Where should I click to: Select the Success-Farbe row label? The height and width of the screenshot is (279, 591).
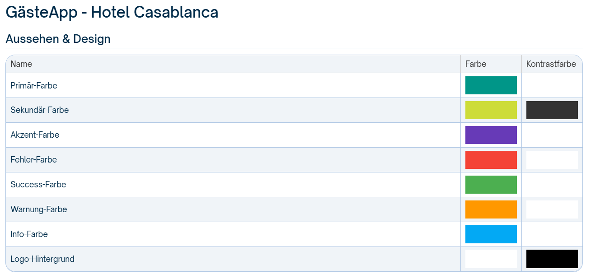[x=38, y=185]
